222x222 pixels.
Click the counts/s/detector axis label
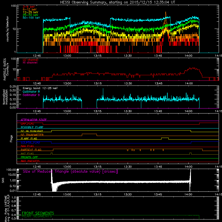click(7, 29)
